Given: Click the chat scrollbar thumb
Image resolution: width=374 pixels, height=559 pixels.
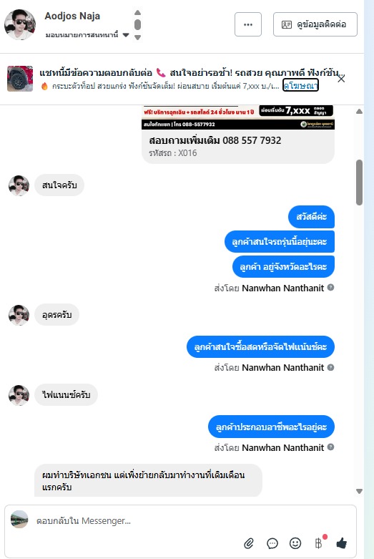Looking at the screenshot, I should coord(359,183).
